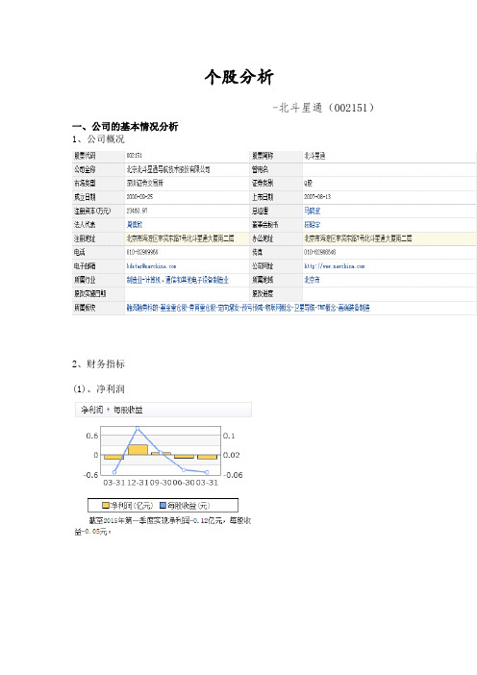Image resolution: width=477 pixels, height=675 pixels.
Task: Click the chart caption starting 截至2015年第一季度
Action: point(163,526)
